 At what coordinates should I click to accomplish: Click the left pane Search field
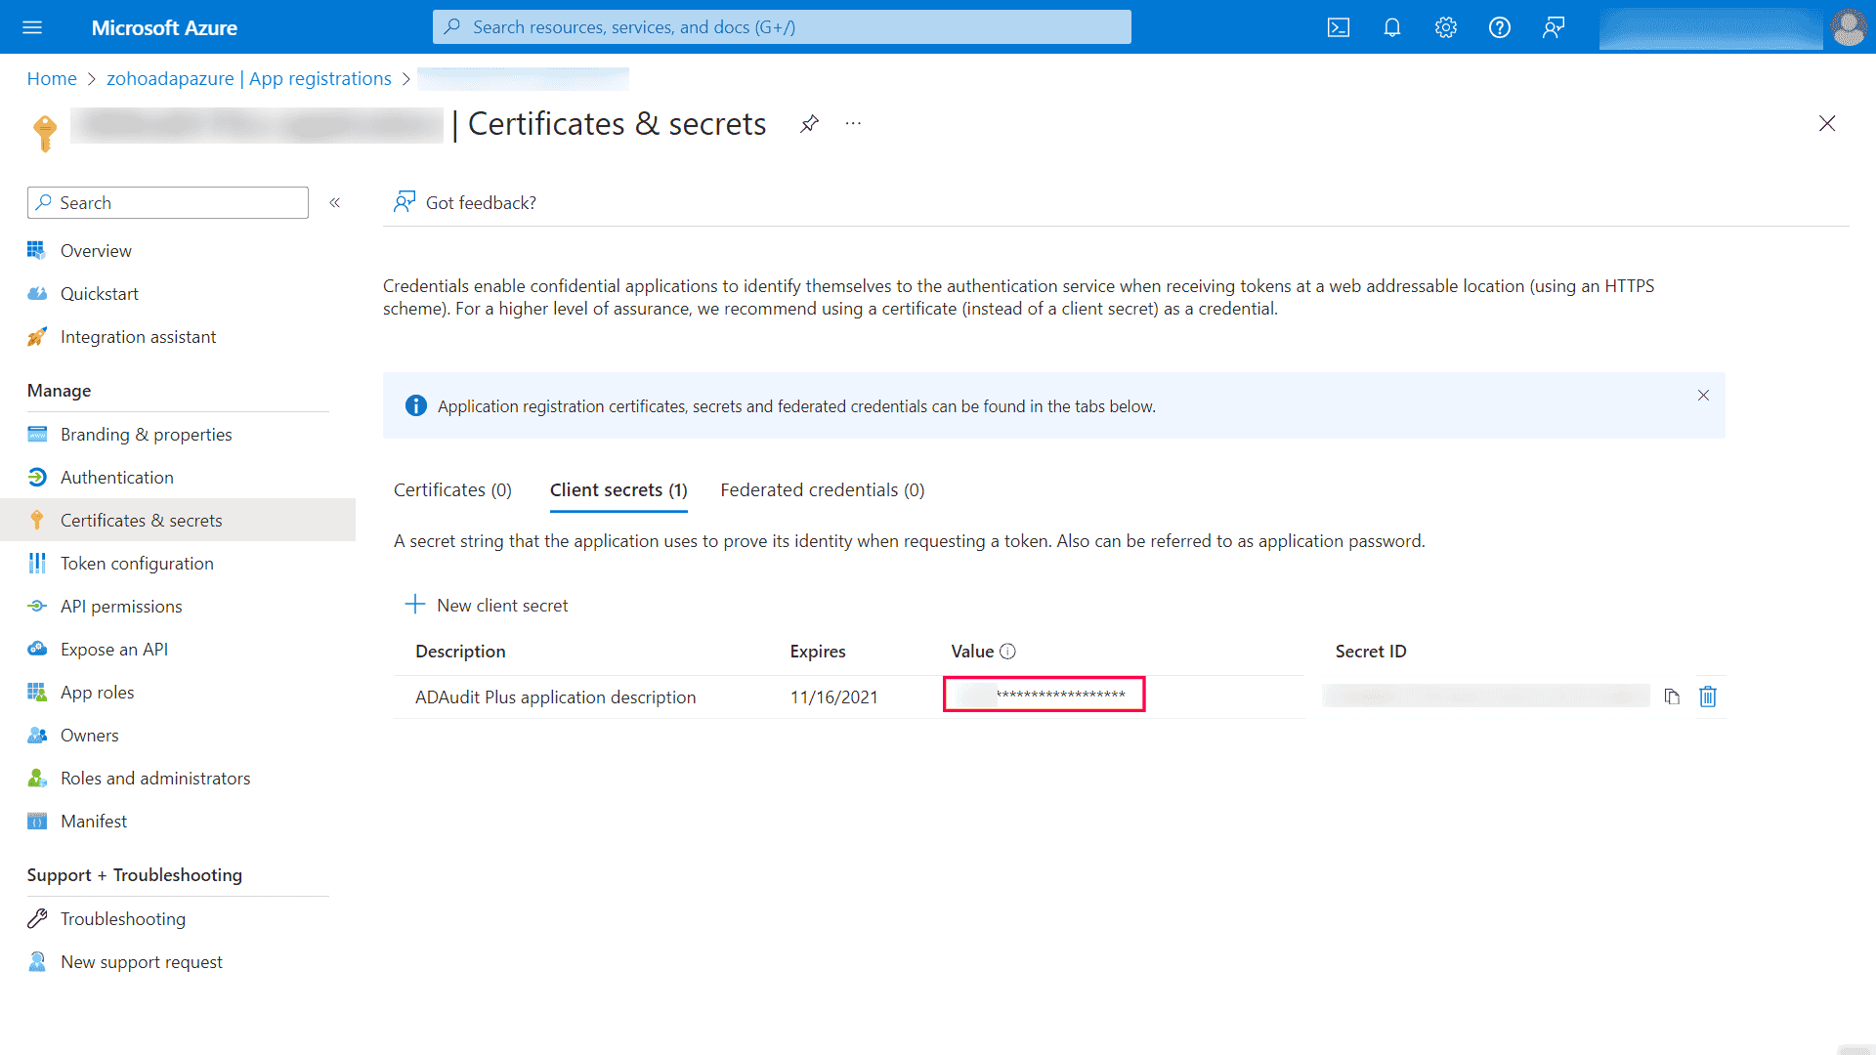(x=167, y=202)
